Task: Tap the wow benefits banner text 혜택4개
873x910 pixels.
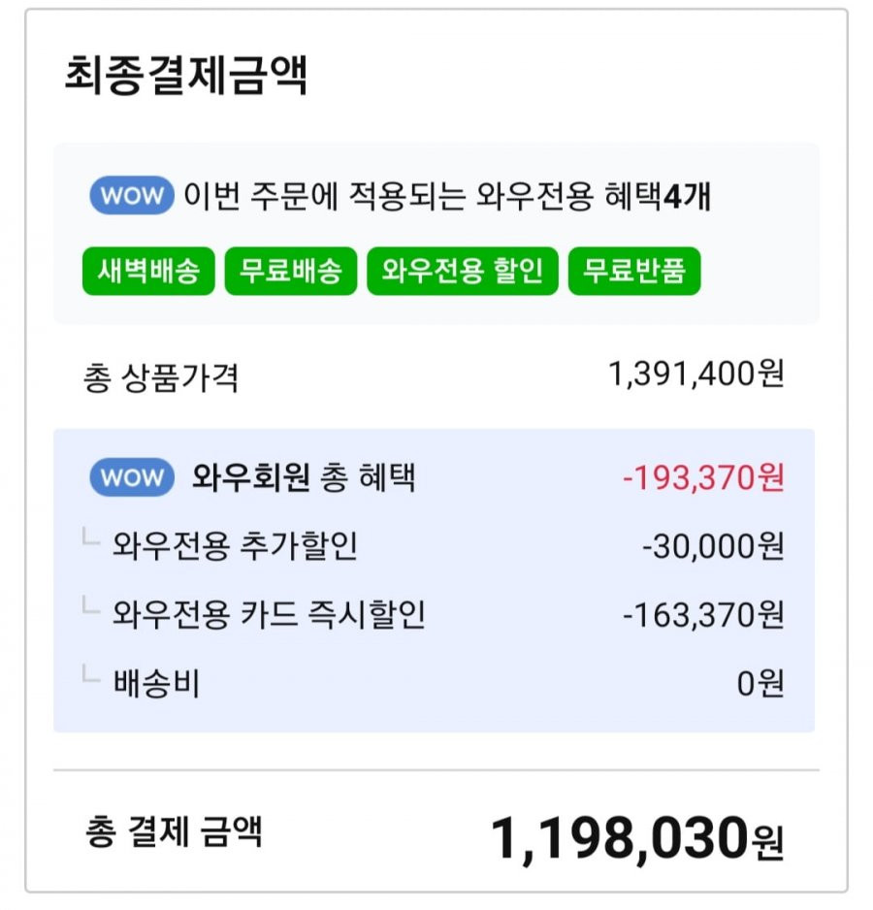Action: click(x=658, y=196)
